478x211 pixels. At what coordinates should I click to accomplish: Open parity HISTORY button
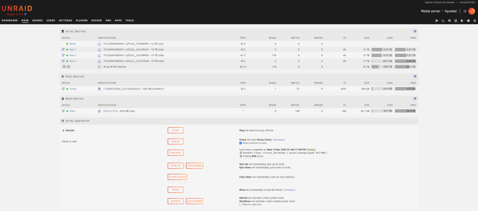pos(175,152)
